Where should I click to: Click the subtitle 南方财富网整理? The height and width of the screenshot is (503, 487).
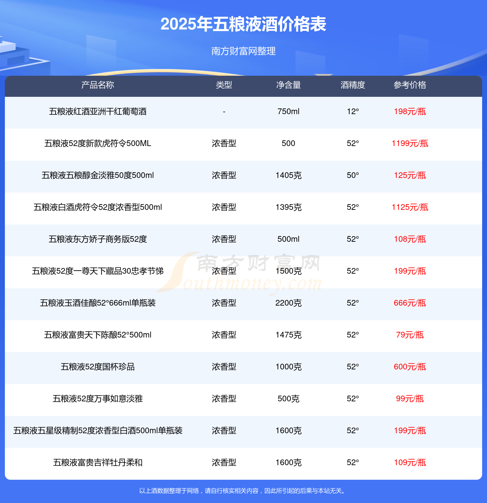[x=243, y=51]
